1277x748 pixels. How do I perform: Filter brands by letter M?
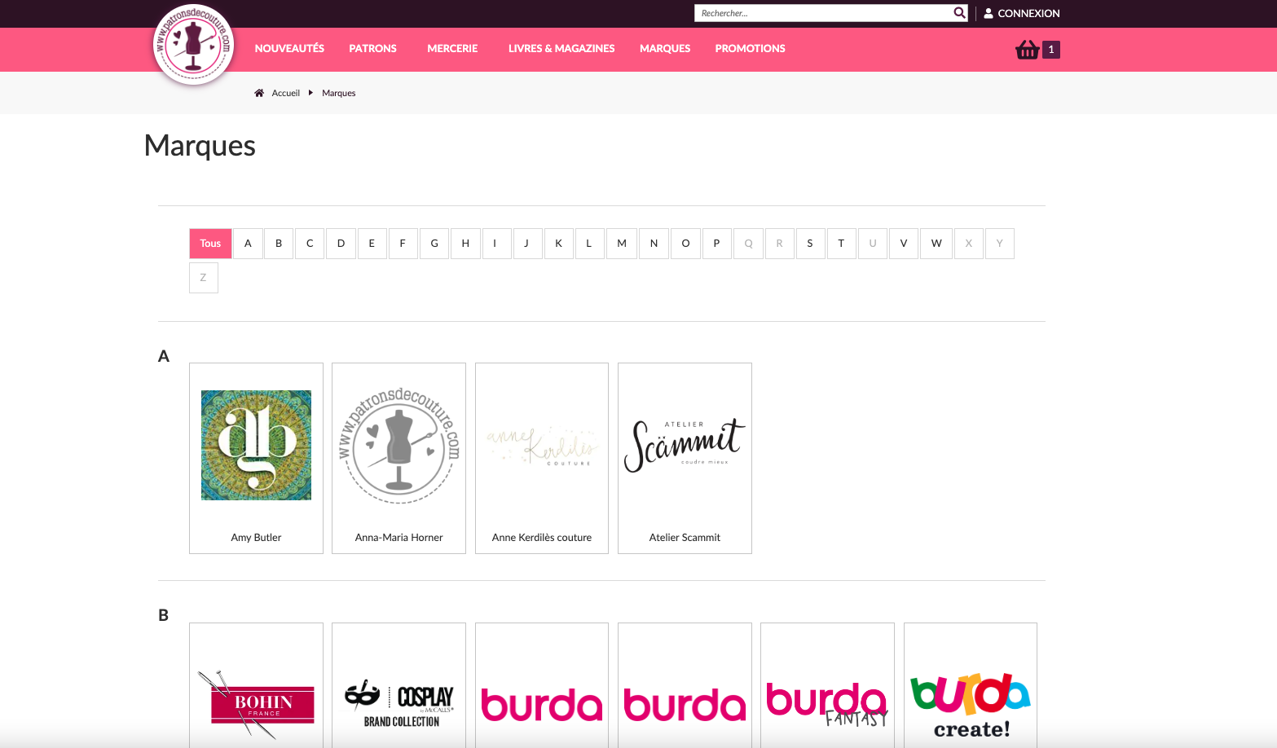(x=622, y=244)
